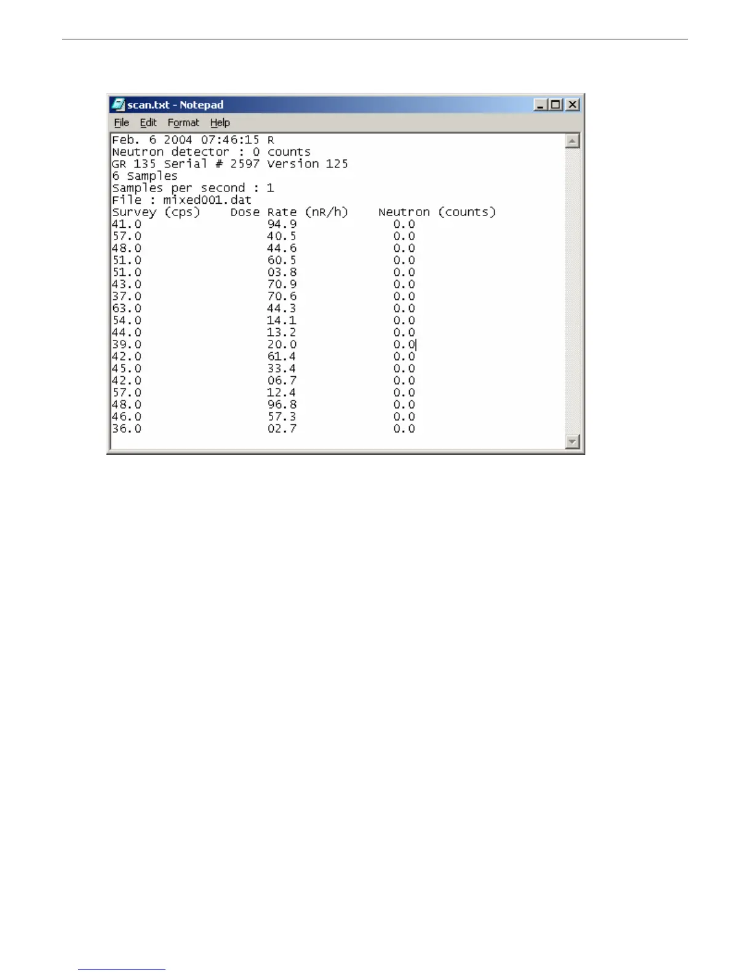Click dose rate value 33.4
Image resolution: width=753 pixels, height=975 pixels.
point(282,369)
